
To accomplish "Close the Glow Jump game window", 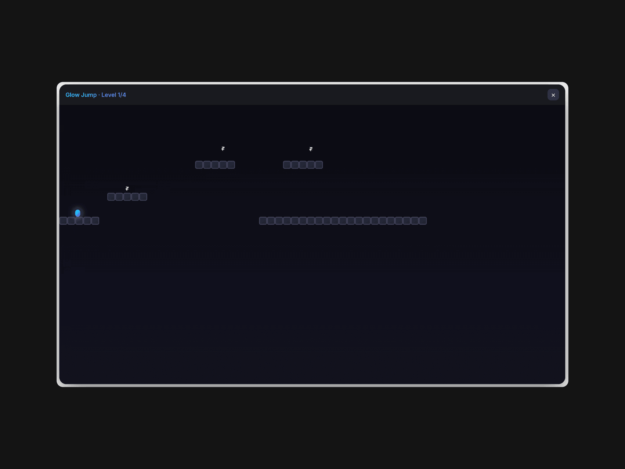I will pos(553,95).
